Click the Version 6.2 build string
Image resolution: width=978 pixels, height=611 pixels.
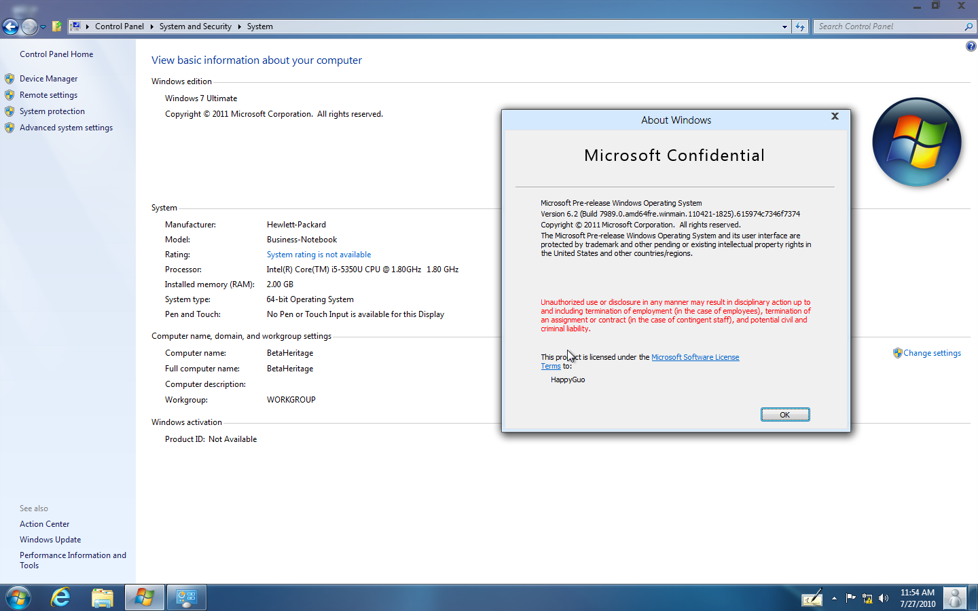click(670, 214)
